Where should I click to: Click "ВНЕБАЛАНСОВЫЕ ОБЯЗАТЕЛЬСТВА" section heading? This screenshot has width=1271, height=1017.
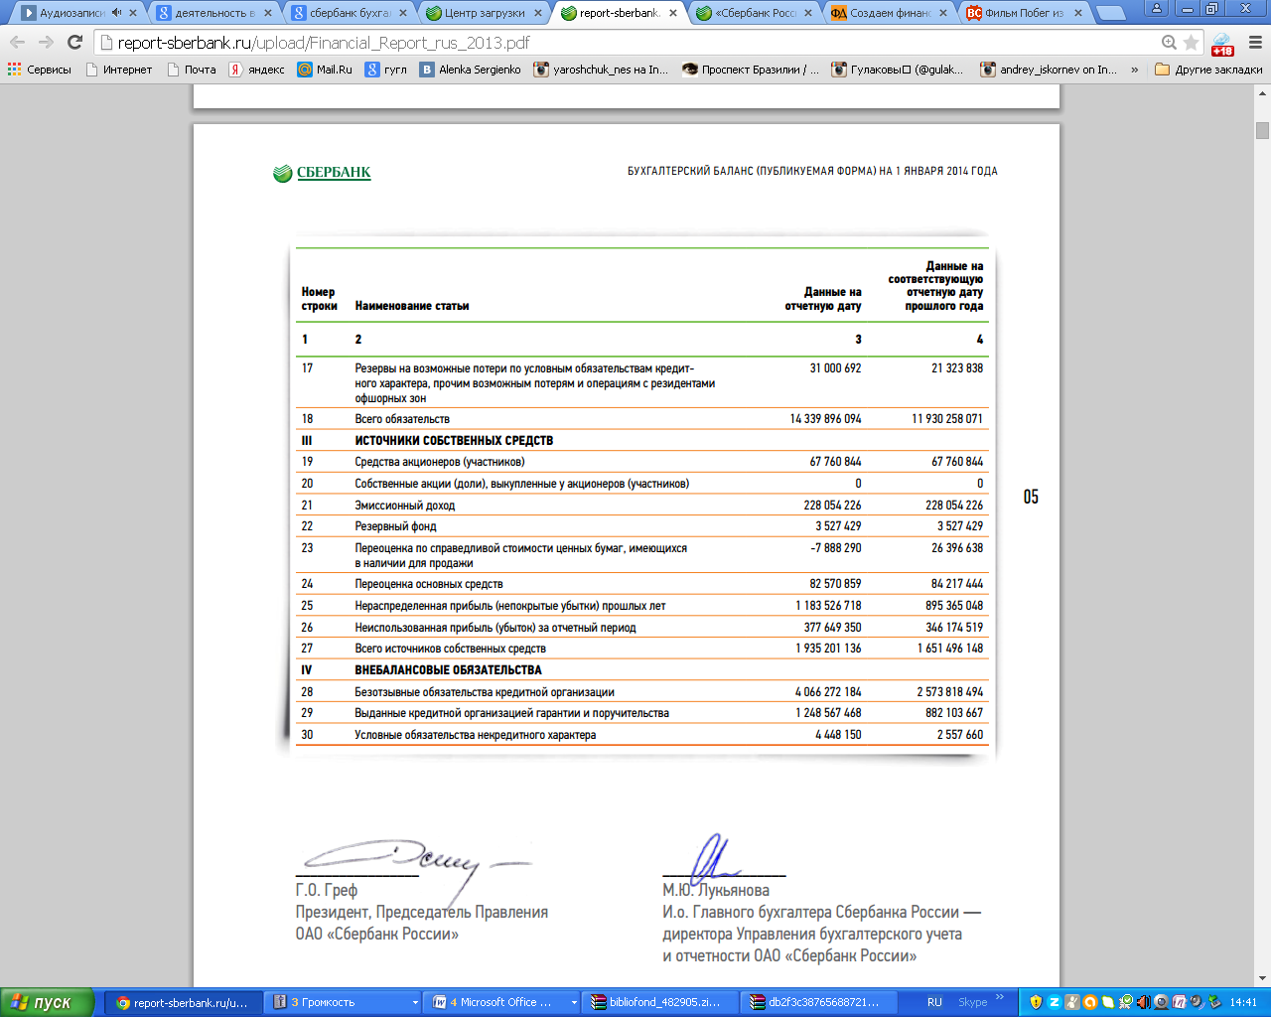(448, 670)
